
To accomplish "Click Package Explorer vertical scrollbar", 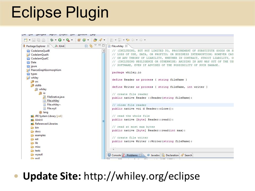I will click(x=103, y=104).
